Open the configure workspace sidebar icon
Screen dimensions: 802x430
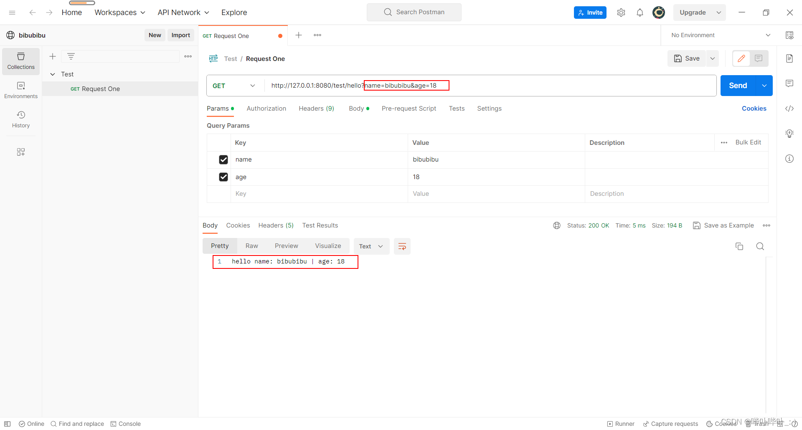(x=21, y=152)
